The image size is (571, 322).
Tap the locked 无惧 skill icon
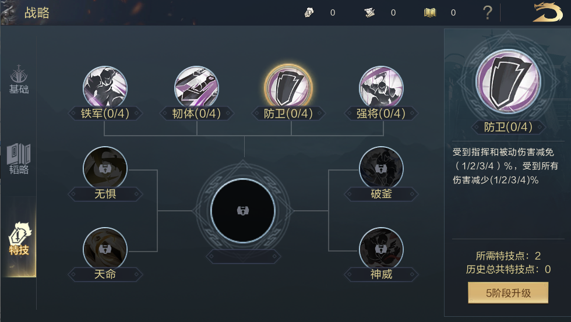105,168
